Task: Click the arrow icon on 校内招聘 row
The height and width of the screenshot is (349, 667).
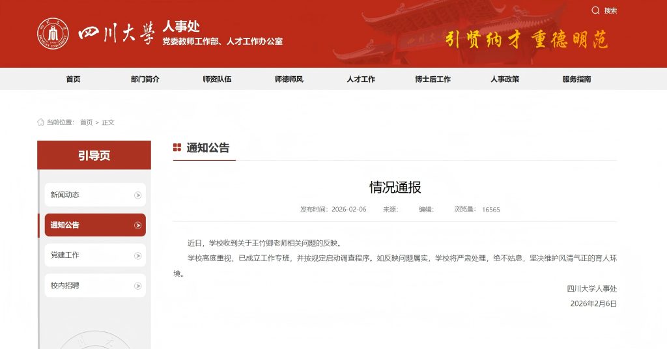Action: pos(137,286)
